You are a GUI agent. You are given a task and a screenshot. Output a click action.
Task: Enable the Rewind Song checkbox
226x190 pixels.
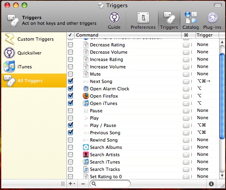point(70,140)
